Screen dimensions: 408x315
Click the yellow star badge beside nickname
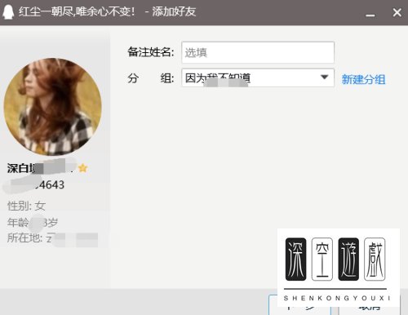click(x=82, y=168)
